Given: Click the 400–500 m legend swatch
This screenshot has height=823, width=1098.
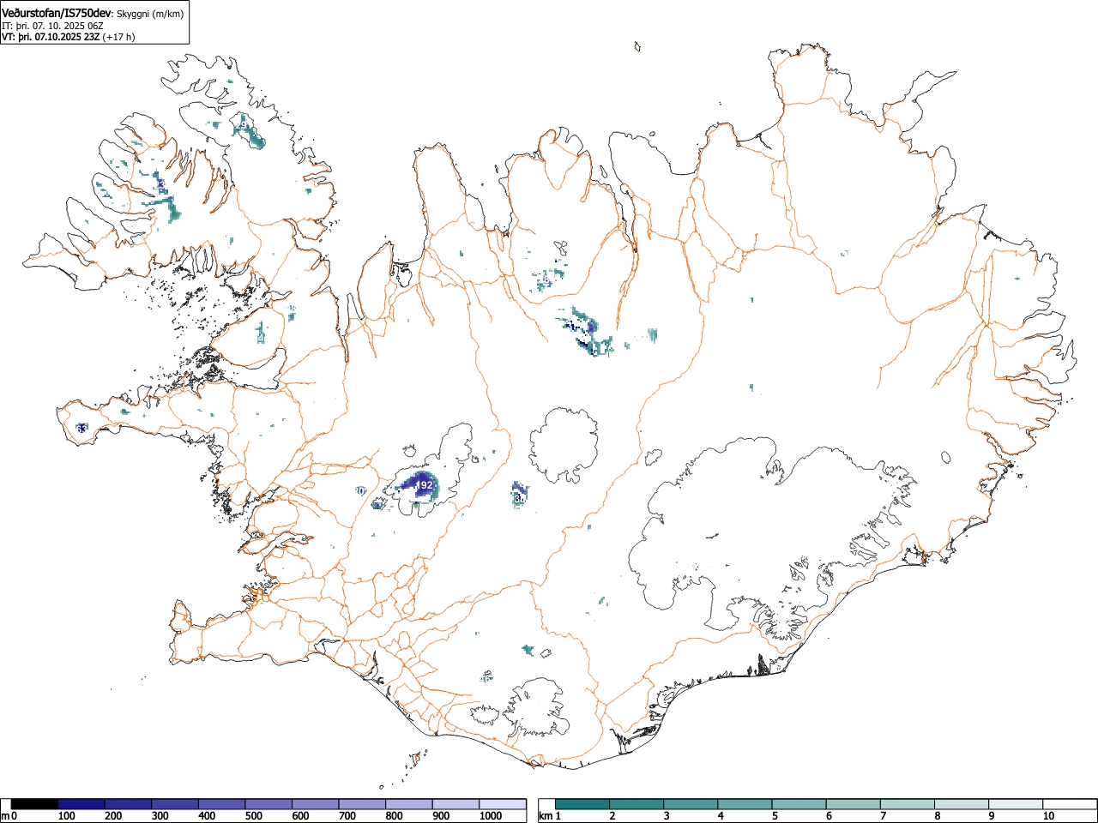Looking at the screenshot, I should pyautogui.click(x=222, y=804).
